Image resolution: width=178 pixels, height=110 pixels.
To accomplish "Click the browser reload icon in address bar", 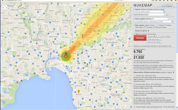I will (x=115, y=1).
